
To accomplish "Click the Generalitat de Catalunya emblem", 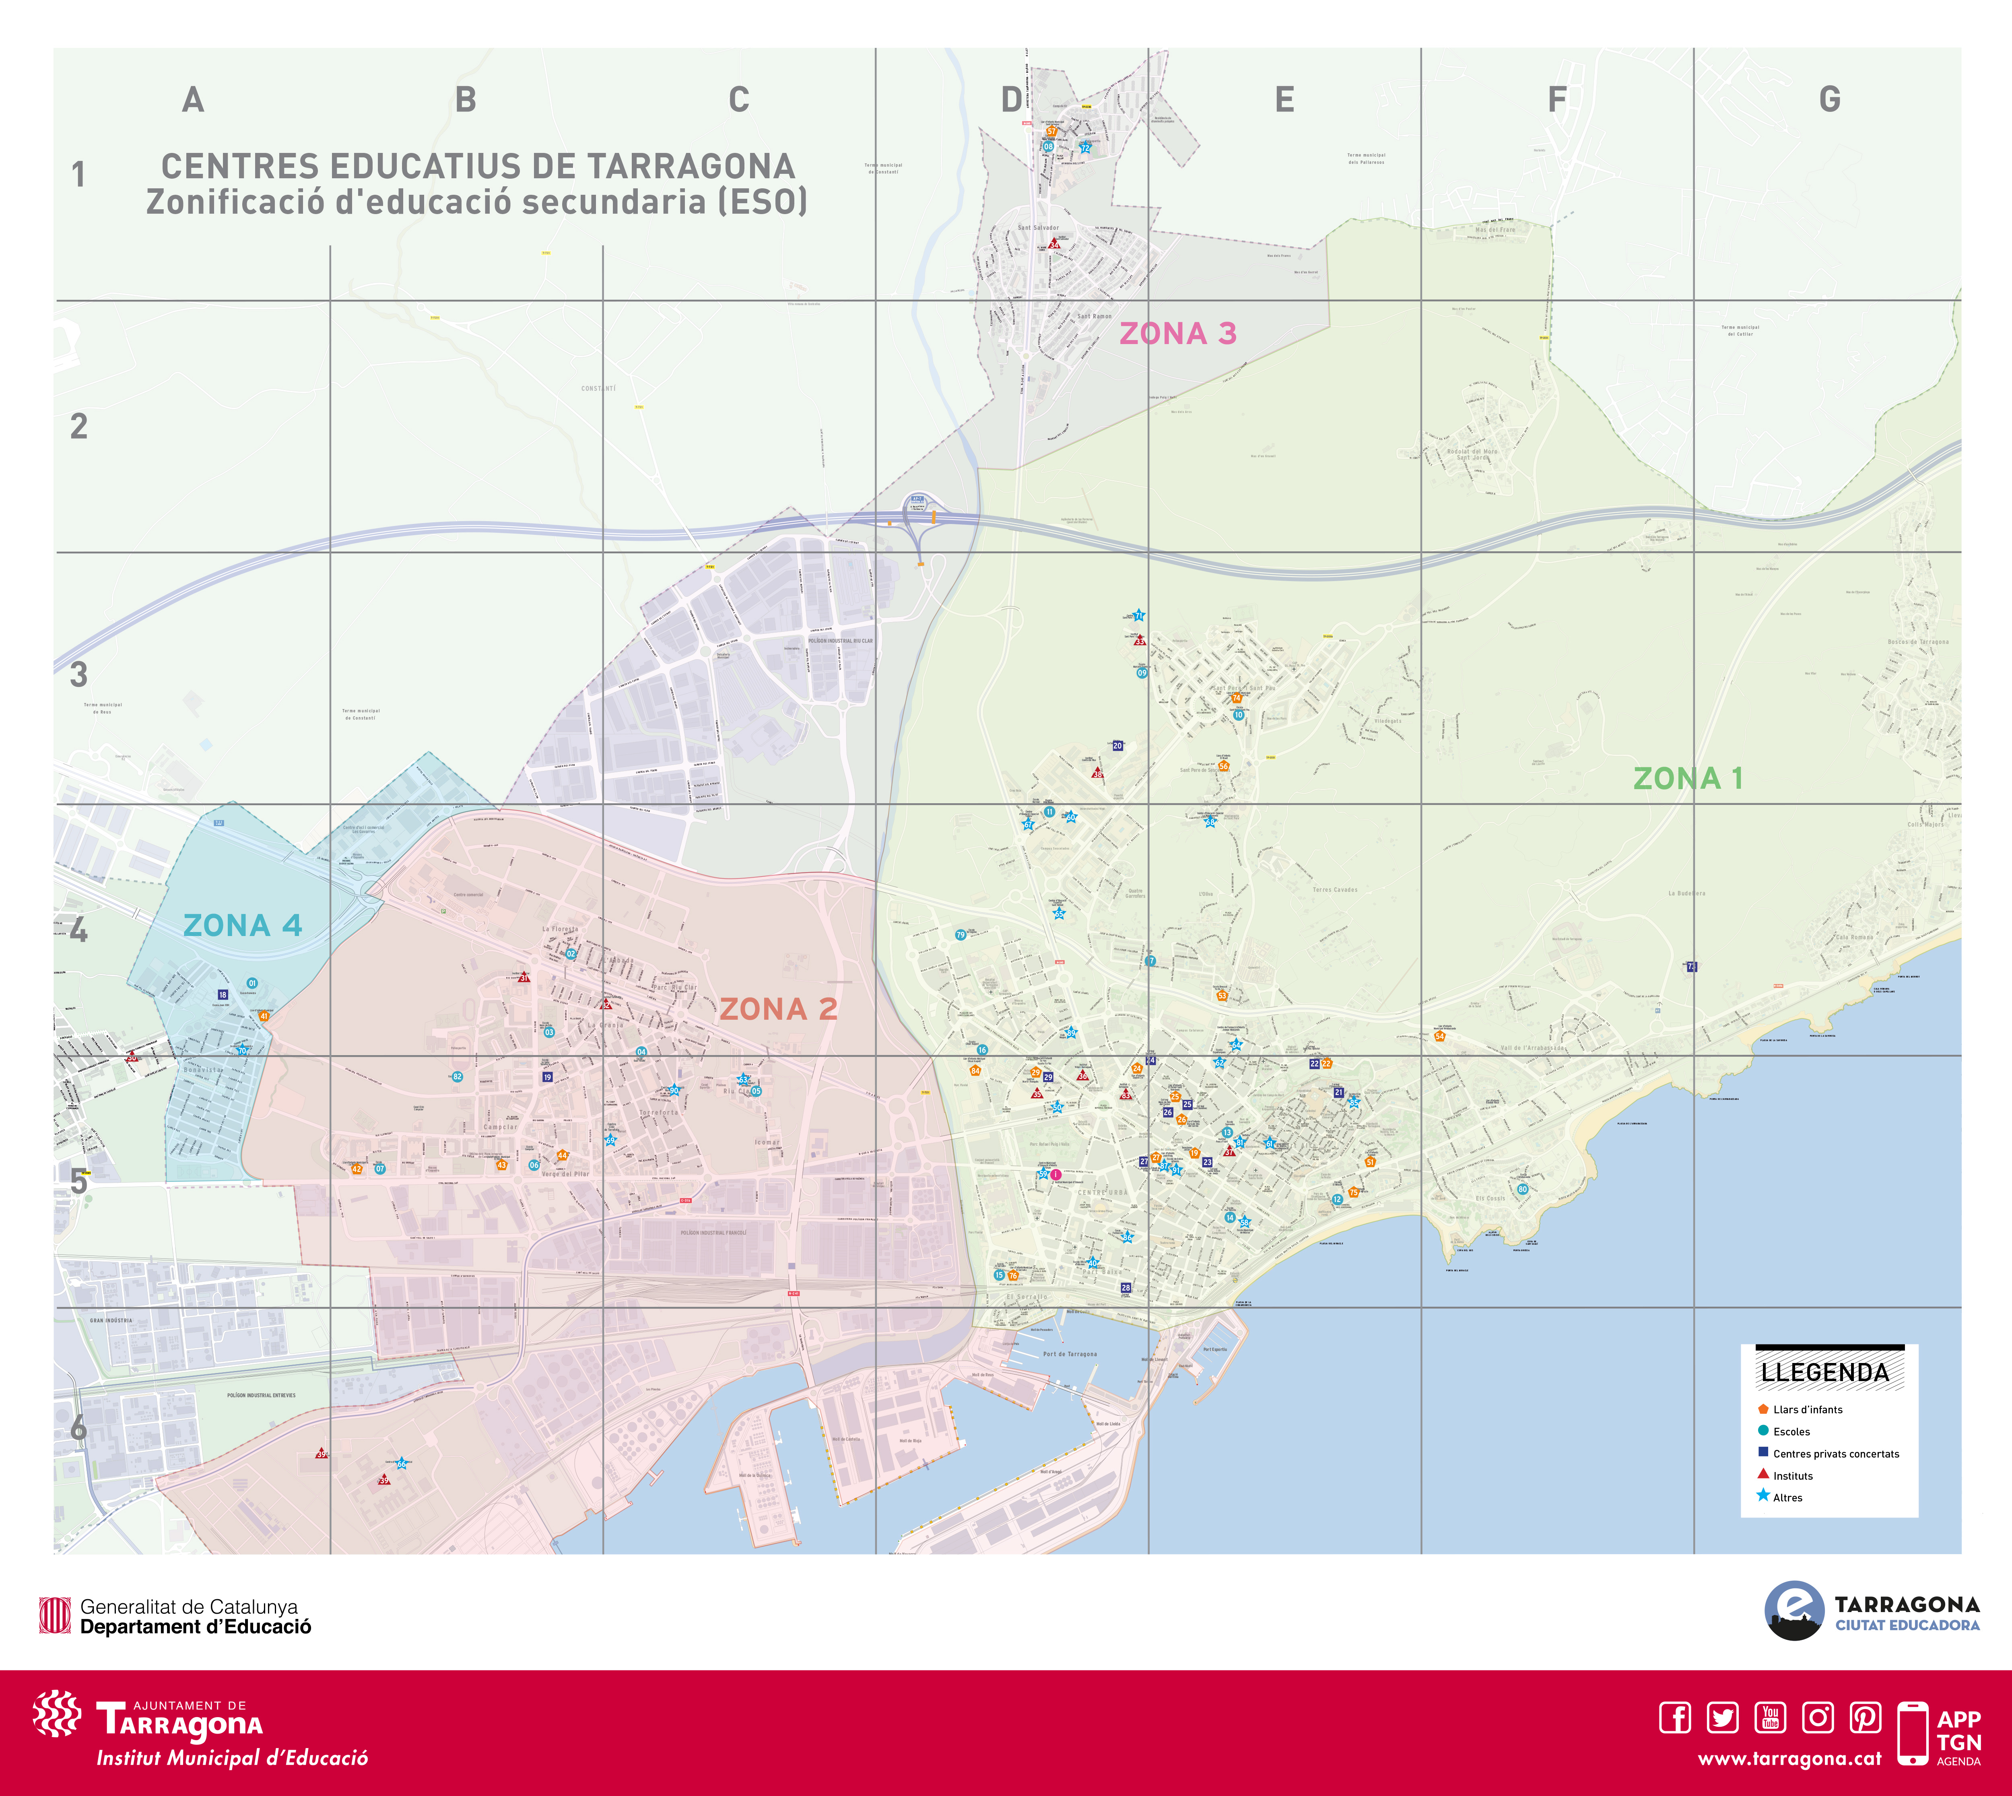I will (x=54, y=1615).
